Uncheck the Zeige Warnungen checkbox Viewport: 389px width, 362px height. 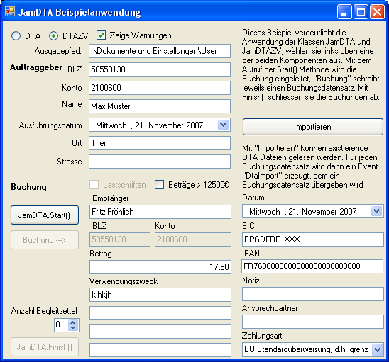[102, 35]
